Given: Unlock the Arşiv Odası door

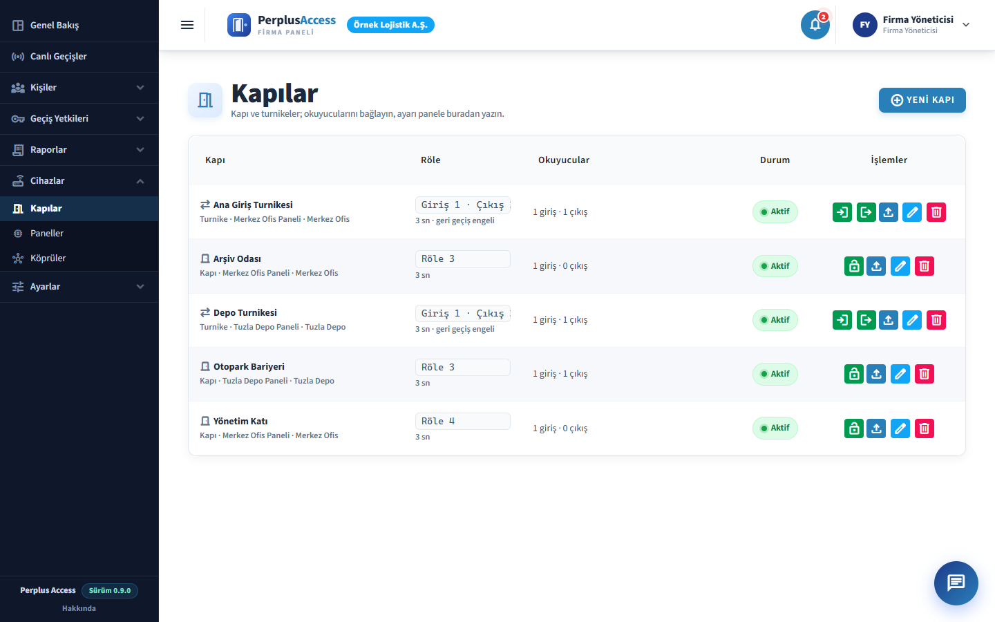Looking at the screenshot, I should [854, 266].
